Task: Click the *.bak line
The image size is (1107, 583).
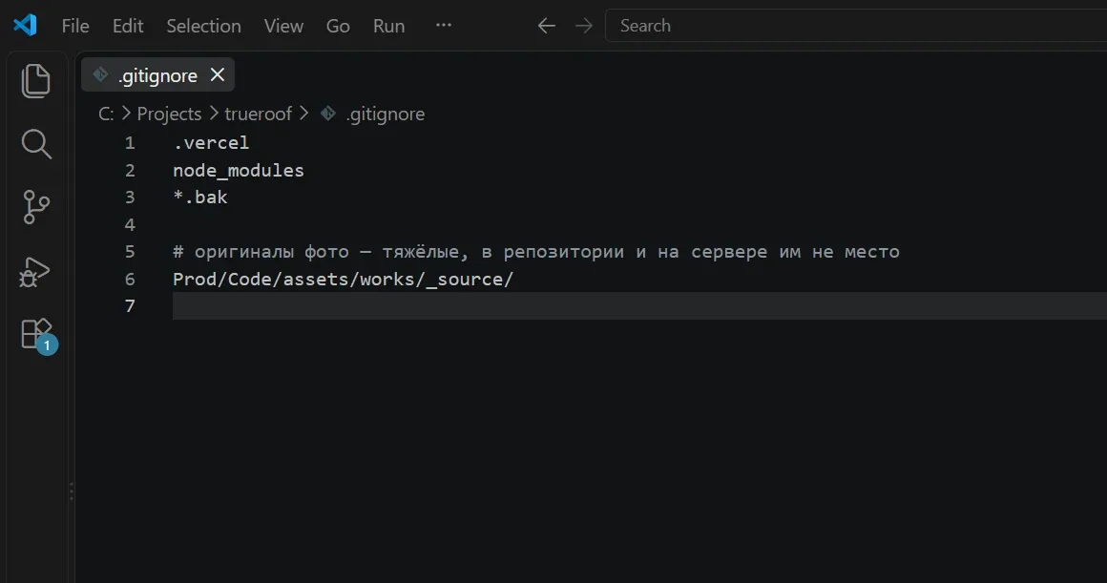Action: [200, 198]
